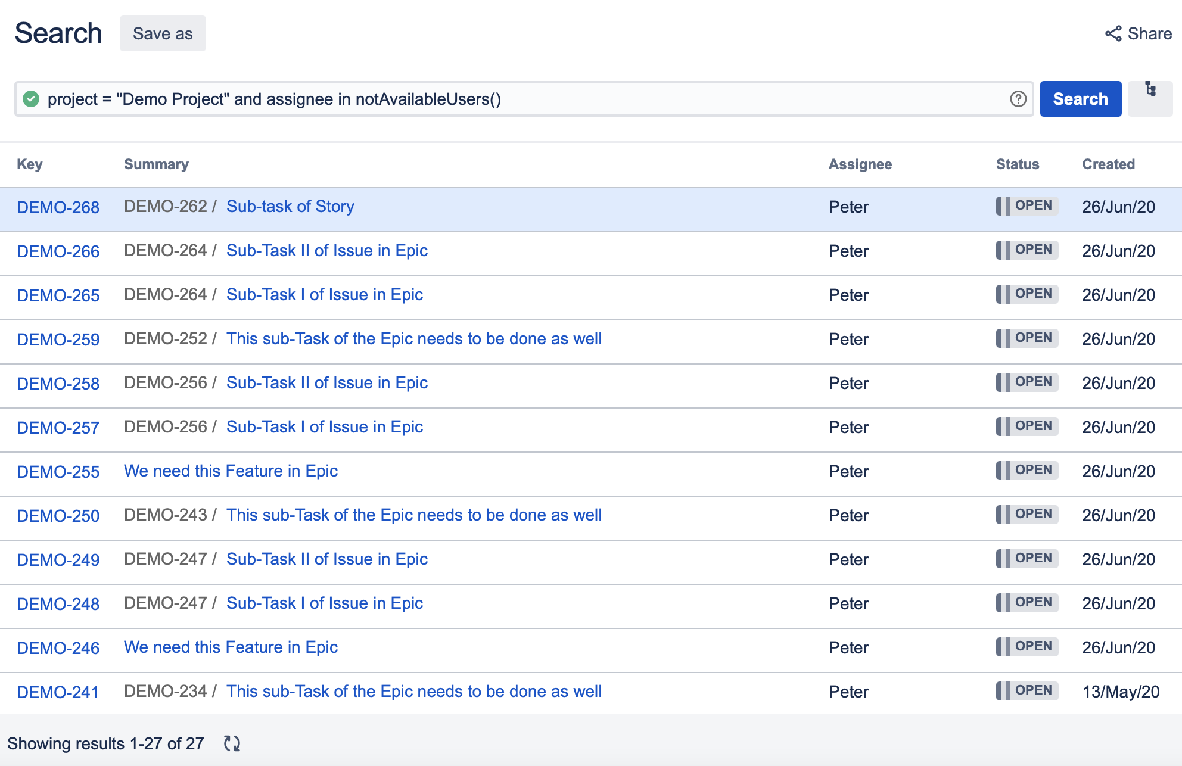Click OPEN status badge for DEMO-255
The width and height of the screenshot is (1182, 766).
pos(1027,471)
